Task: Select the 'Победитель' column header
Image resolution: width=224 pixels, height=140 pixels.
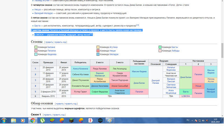Action: [x=80, y=62]
